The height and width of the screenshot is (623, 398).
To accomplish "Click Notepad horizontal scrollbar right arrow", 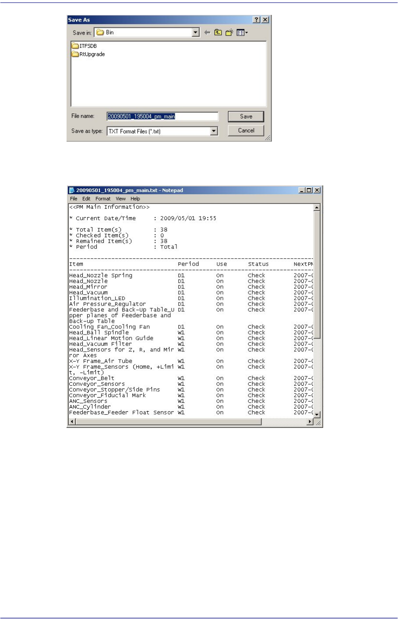I will [310, 422].
